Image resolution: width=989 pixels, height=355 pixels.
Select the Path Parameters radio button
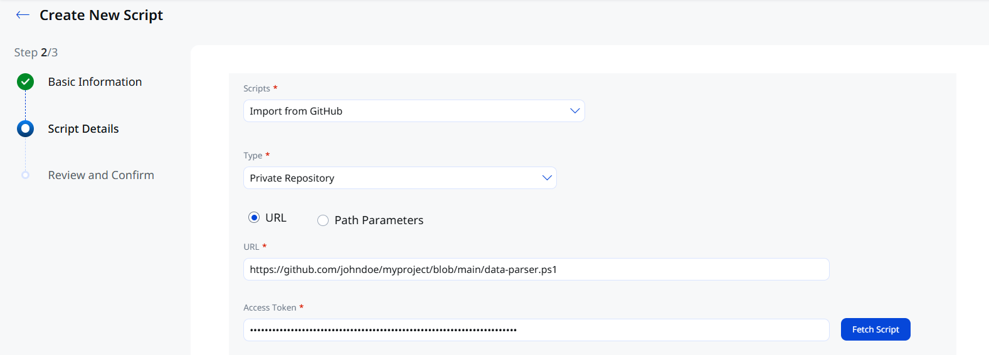coord(323,220)
